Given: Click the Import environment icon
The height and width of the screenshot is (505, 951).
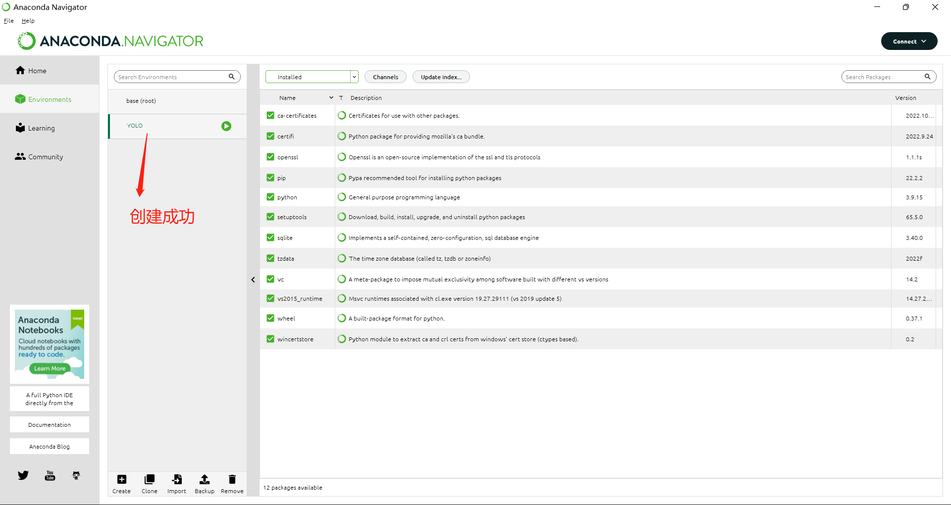Looking at the screenshot, I should point(177,479).
